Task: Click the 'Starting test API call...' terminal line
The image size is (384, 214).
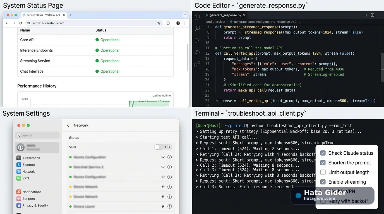Action: pos(227,137)
